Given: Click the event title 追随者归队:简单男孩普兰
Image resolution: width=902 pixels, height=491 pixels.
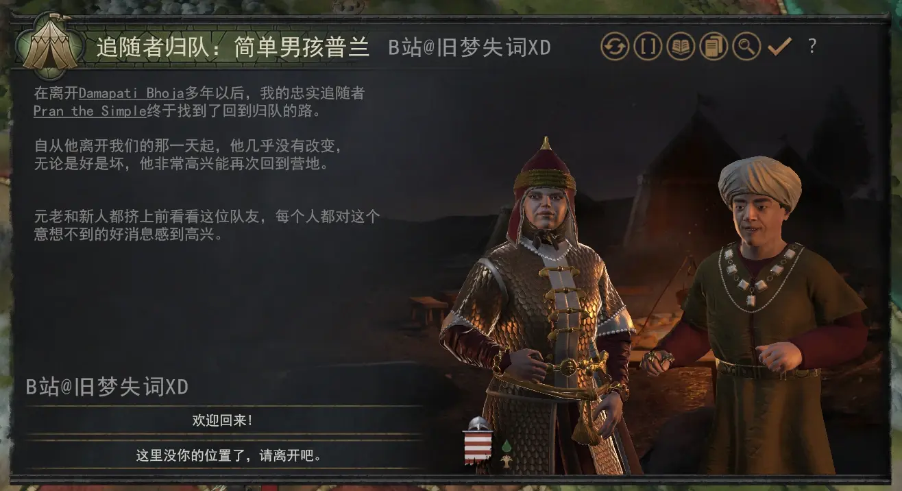Looking at the screenshot, I should pyautogui.click(x=232, y=47).
